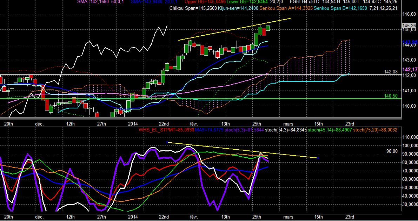Select the yellow trendline above the candles

[x=234, y=29]
